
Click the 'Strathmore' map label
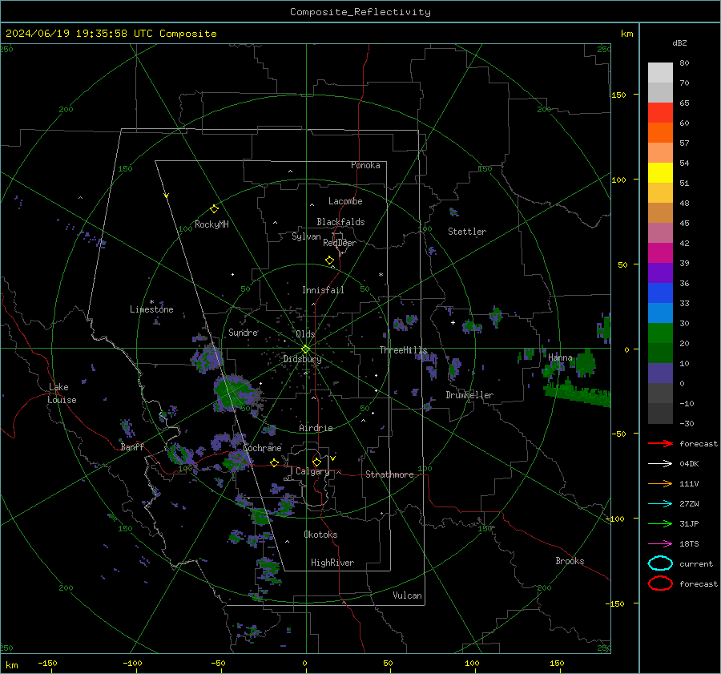389,474
